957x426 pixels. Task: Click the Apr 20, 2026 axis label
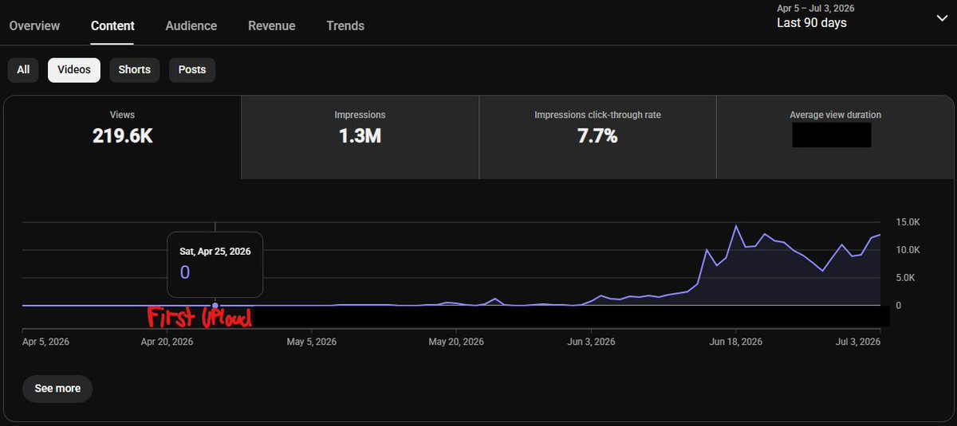tap(167, 342)
